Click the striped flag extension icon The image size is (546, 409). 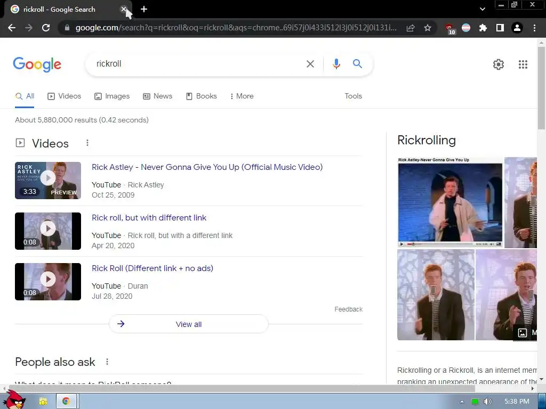(x=466, y=28)
